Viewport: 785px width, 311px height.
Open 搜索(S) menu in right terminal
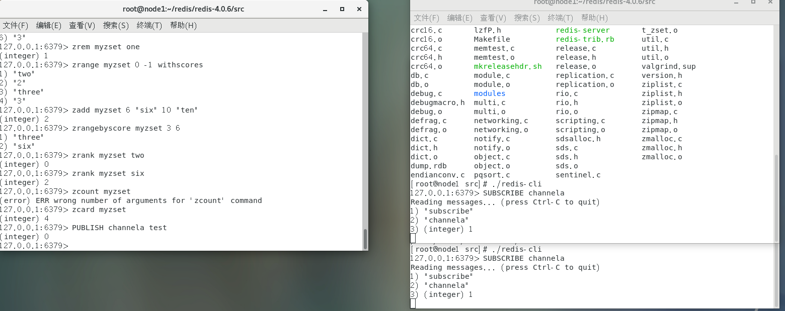pos(527,18)
